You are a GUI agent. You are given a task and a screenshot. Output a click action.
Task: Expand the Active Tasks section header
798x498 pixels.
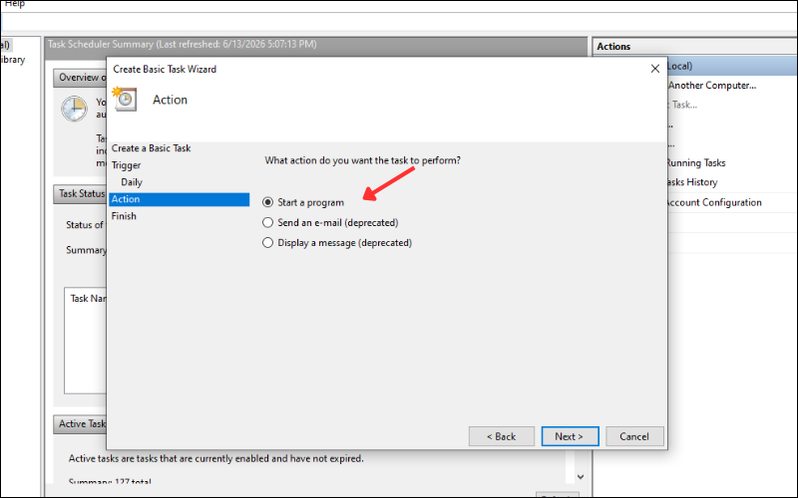[80, 424]
